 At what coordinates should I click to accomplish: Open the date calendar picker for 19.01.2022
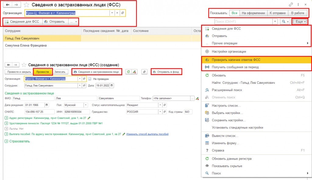point(112,86)
